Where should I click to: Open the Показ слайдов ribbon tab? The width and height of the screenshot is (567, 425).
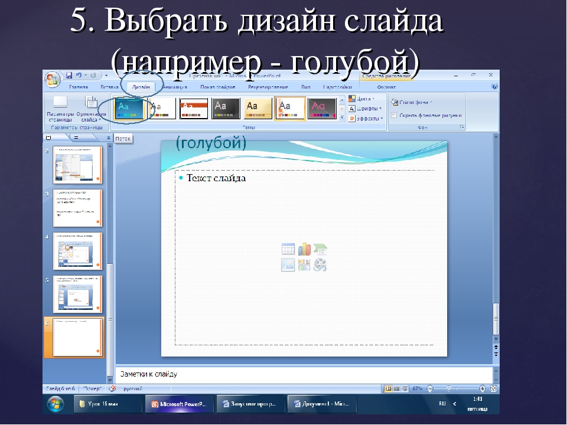pyautogui.click(x=218, y=87)
